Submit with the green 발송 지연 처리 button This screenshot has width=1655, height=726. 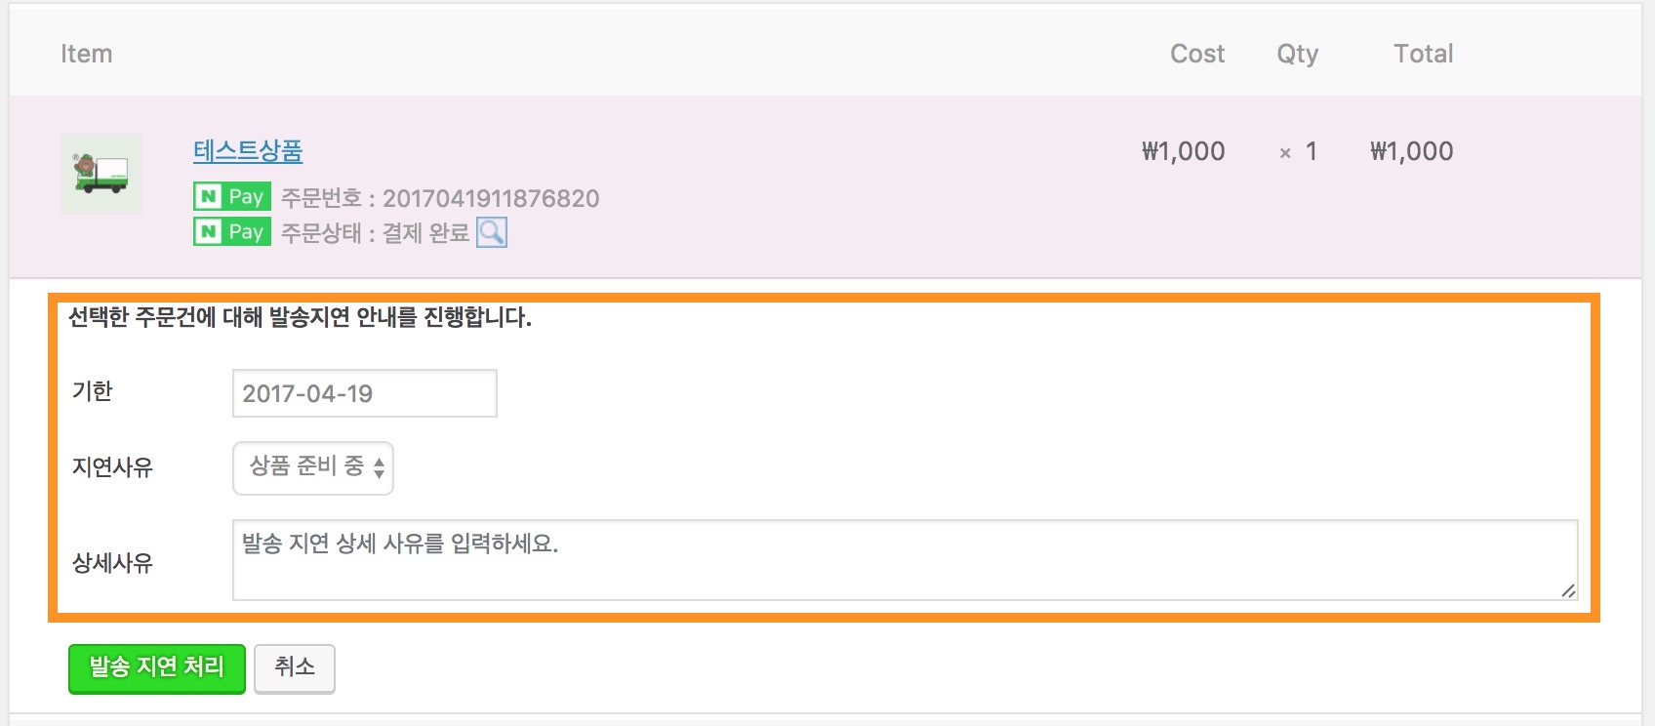157,668
